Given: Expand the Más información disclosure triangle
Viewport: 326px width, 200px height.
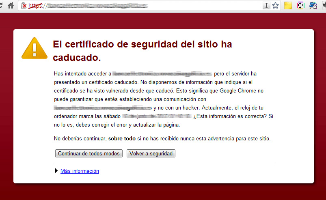Looking at the screenshot, I should [x=56, y=171].
